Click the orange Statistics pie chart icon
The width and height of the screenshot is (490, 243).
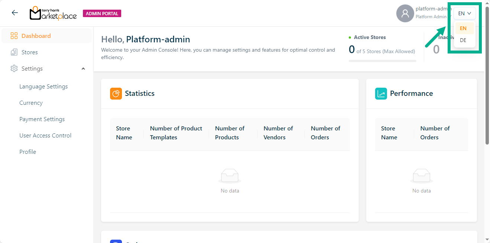point(116,94)
